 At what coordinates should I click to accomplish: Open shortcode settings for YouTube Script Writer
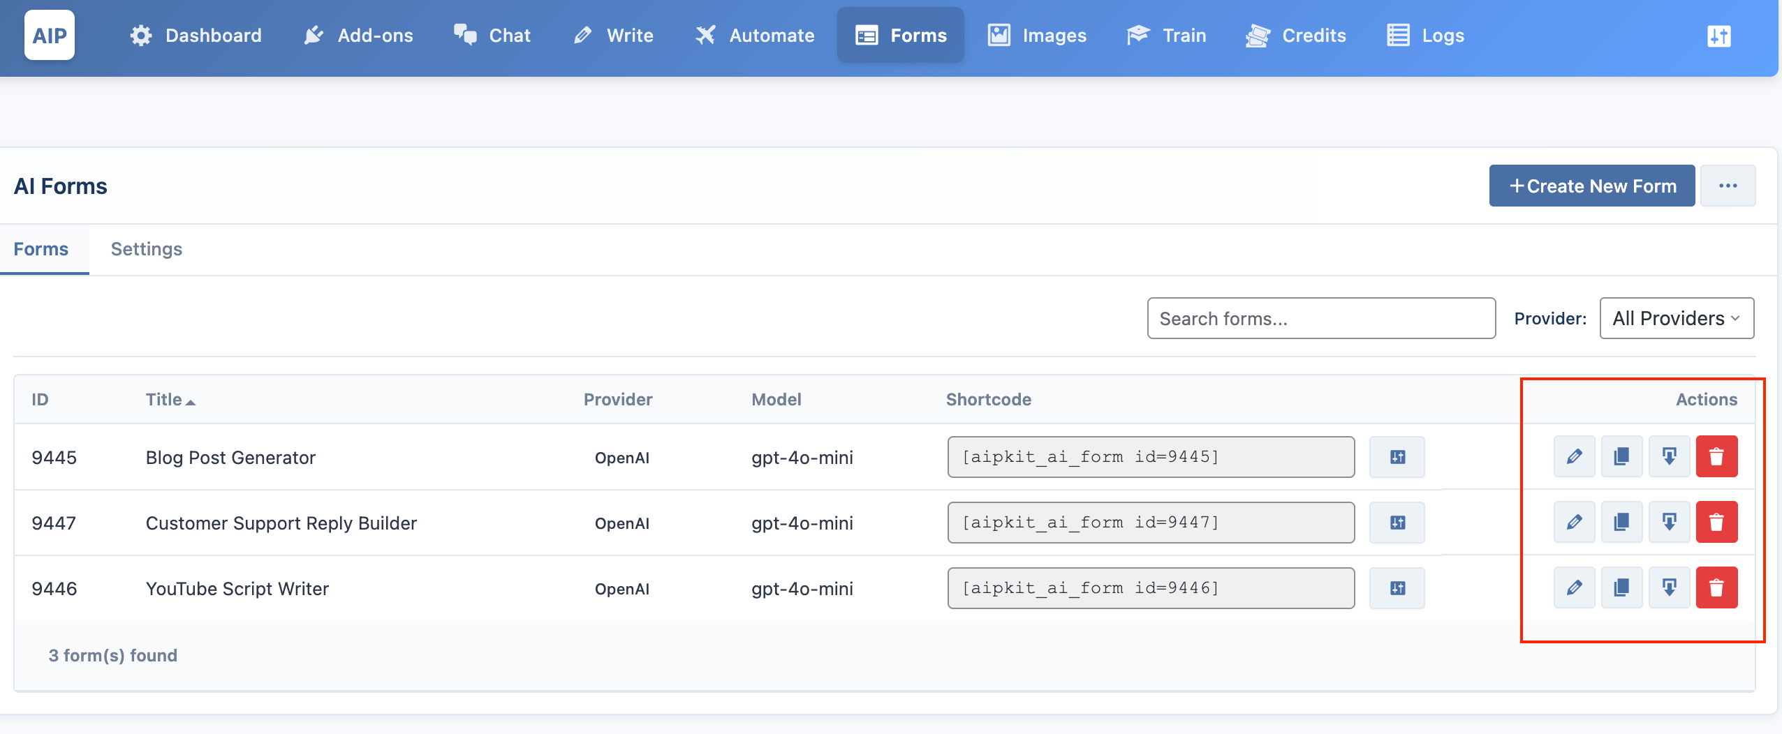point(1397,588)
